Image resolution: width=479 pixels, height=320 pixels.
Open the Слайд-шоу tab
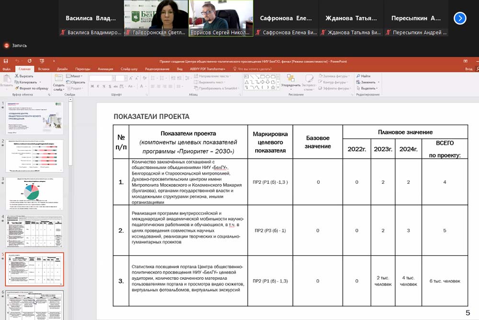pyautogui.click(x=129, y=69)
